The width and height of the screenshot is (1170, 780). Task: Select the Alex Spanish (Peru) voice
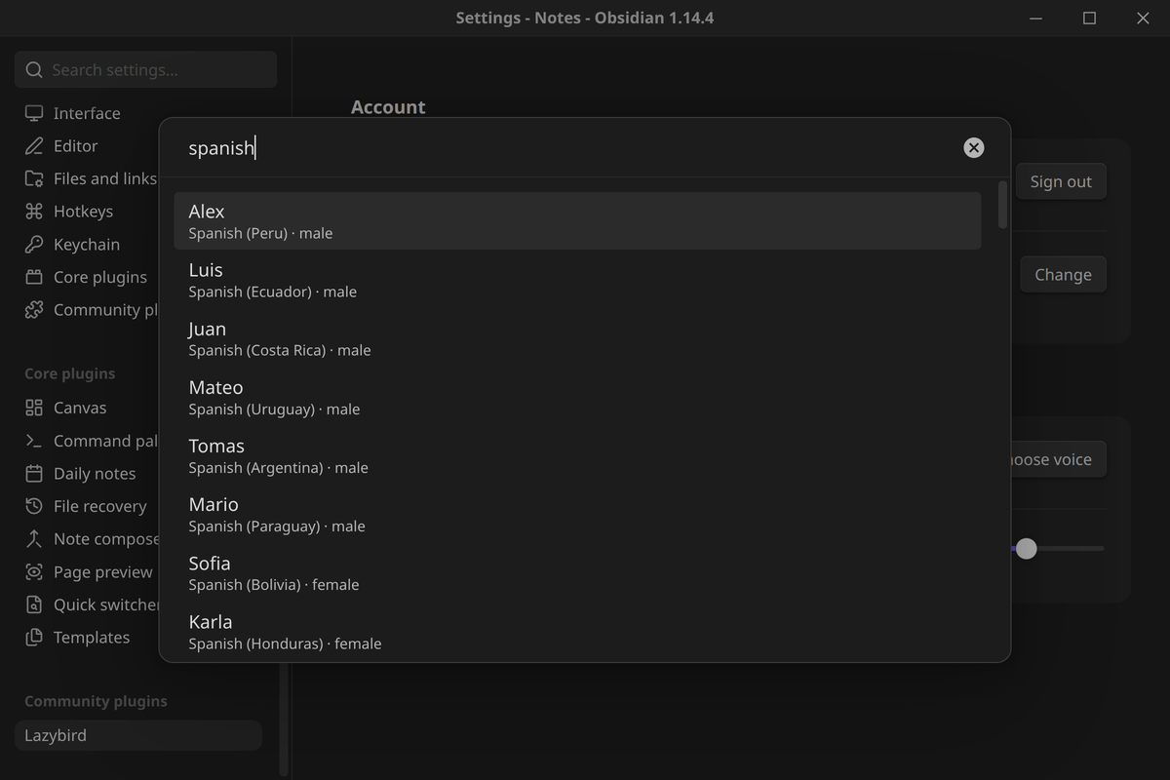tap(577, 220)
